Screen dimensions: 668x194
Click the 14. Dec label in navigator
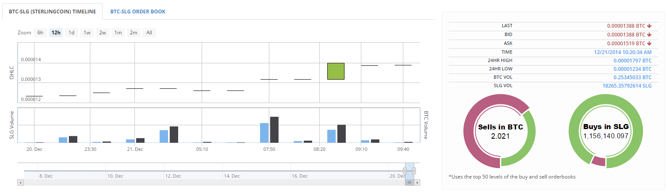pos(232,176)
